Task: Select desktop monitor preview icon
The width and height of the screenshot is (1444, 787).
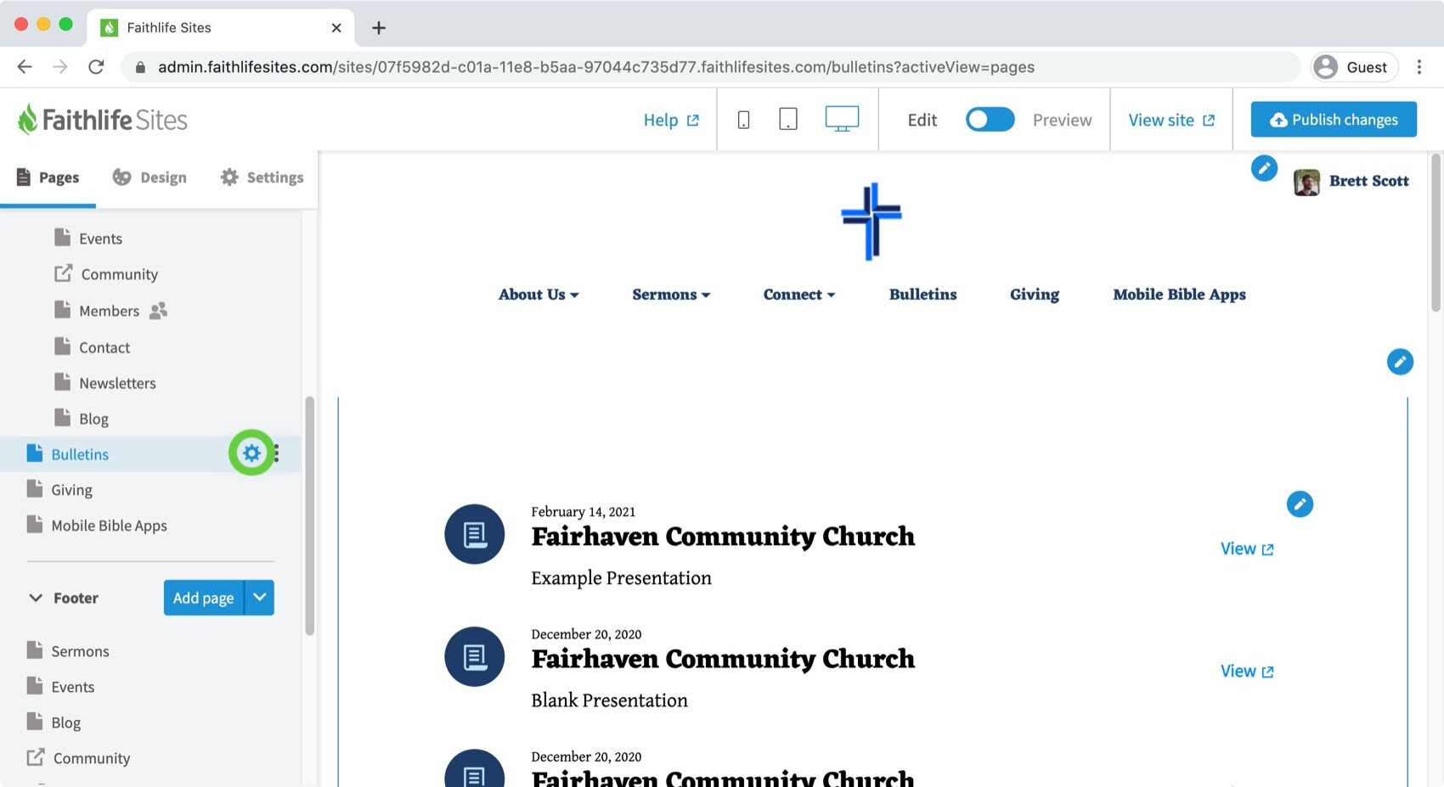Action: [x=842, y=119]
